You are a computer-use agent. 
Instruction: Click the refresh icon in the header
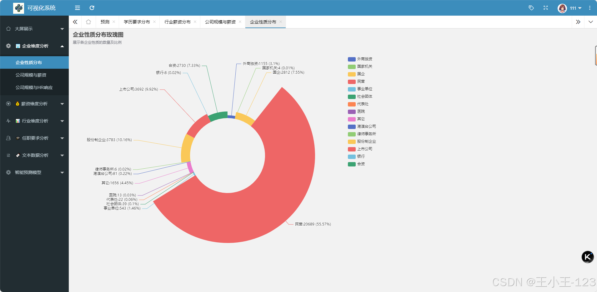pos(92,8)
